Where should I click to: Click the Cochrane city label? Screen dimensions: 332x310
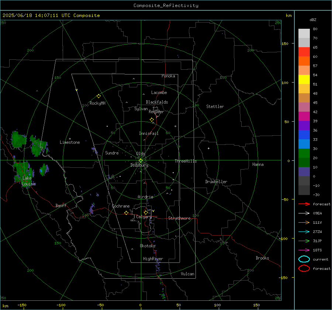click(121, 206)
